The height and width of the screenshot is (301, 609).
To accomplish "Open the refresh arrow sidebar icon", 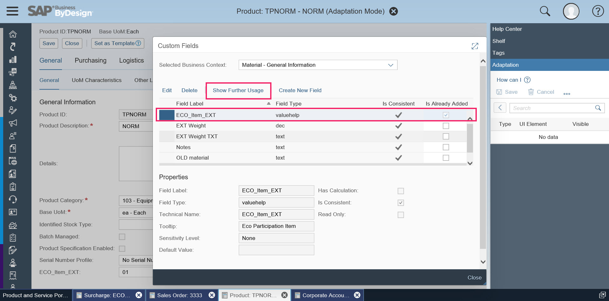I will (x=13, y=47).
